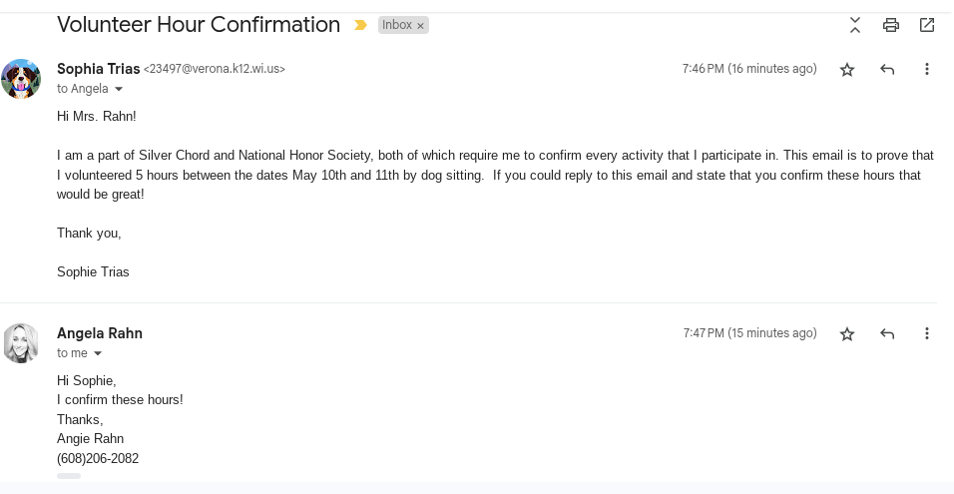
Task: Expand trimmed content under Angela's reply
Action: point(69,476)
